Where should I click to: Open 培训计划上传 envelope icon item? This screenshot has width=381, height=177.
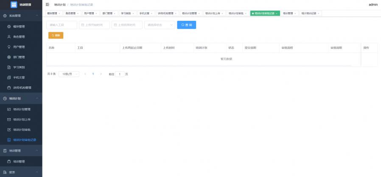(x=22, y=119)
